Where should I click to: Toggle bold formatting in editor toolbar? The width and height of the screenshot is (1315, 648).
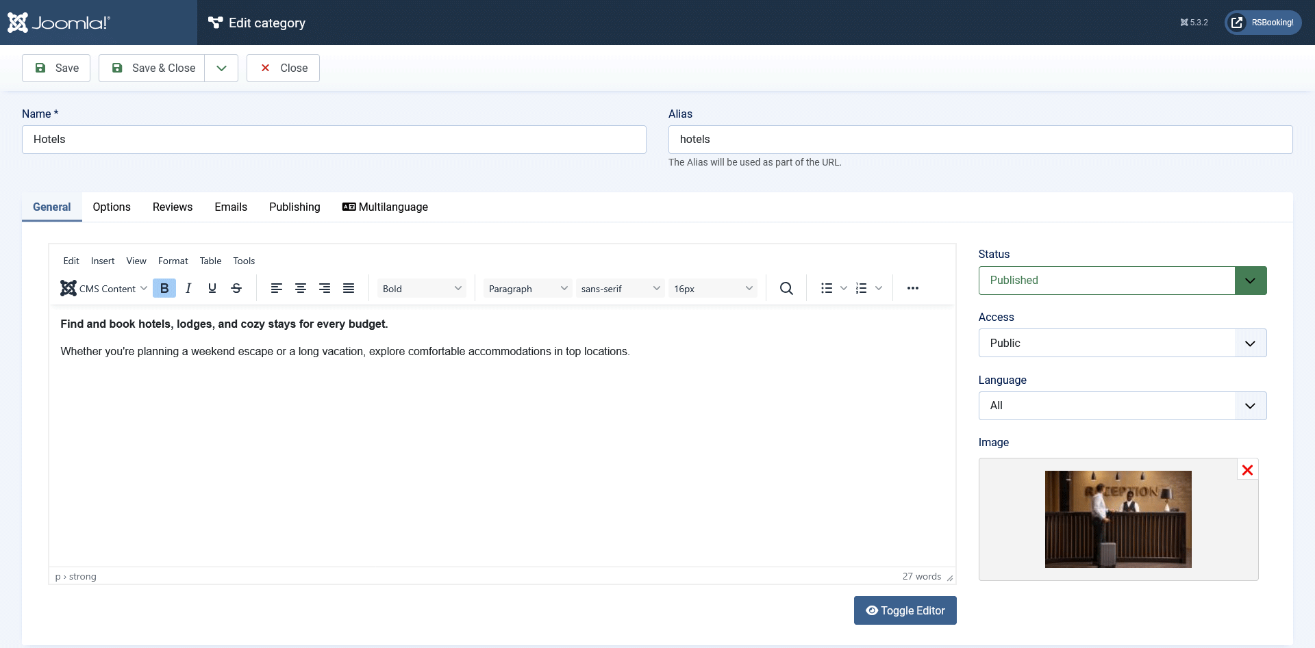point(164,288)
